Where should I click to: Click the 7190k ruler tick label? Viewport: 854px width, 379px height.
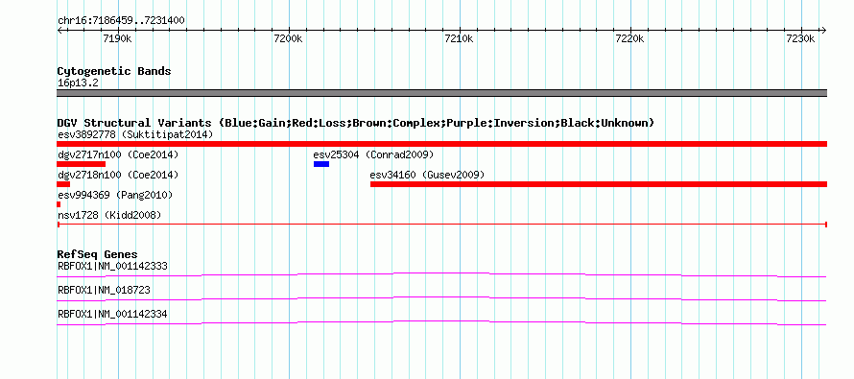click(118, 38)
